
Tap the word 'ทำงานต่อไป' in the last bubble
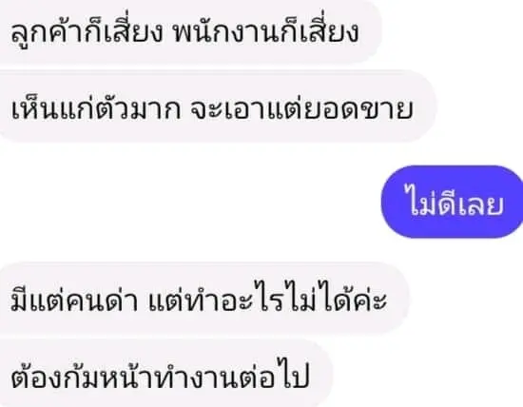pyautogui.click(x=232, y=374)
